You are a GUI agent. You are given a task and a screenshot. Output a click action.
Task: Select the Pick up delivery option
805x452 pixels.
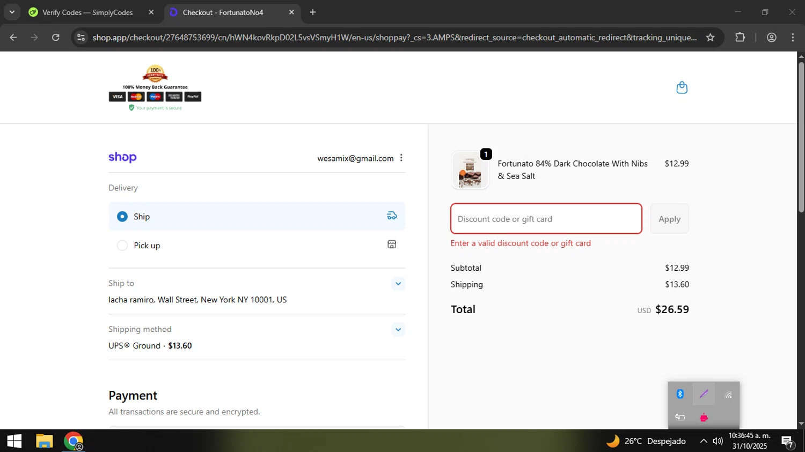pyautogui.click(x=257, y=245)
